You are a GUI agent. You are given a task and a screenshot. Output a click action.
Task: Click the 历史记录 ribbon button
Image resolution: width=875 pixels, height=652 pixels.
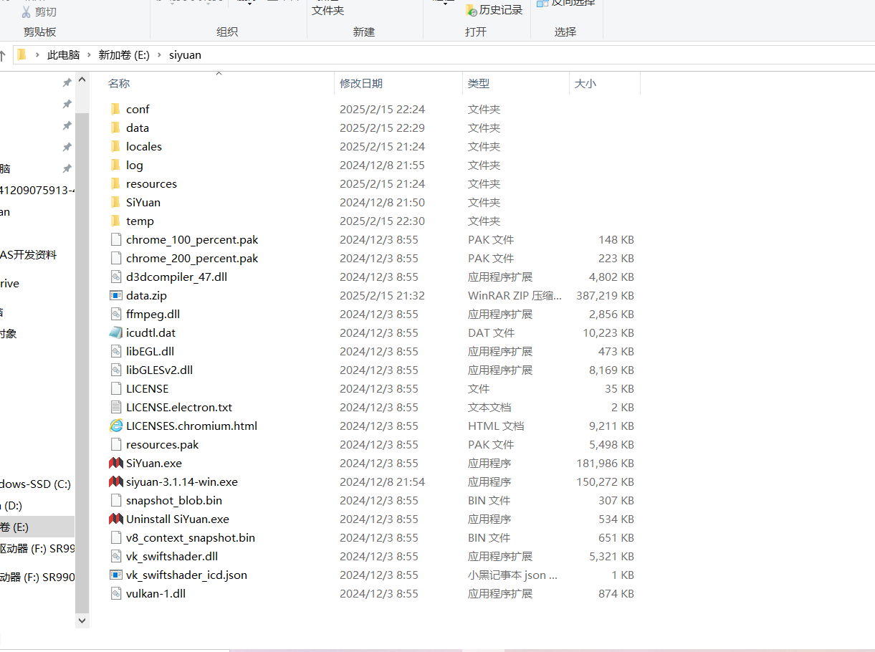pos(494,10)
